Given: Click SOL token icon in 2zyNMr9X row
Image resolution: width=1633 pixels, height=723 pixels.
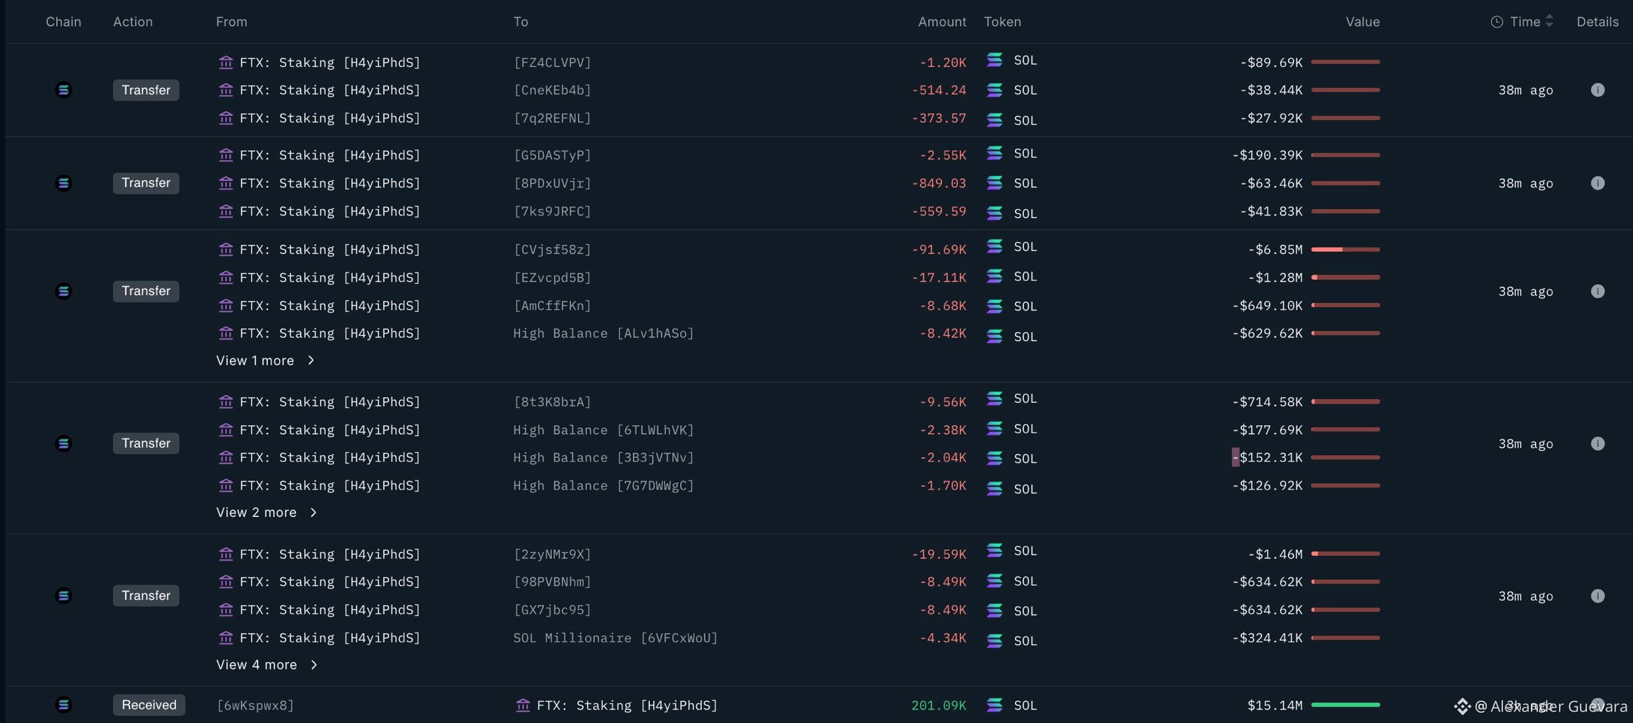Looking at the screenshot, I should tap(994, 550).
